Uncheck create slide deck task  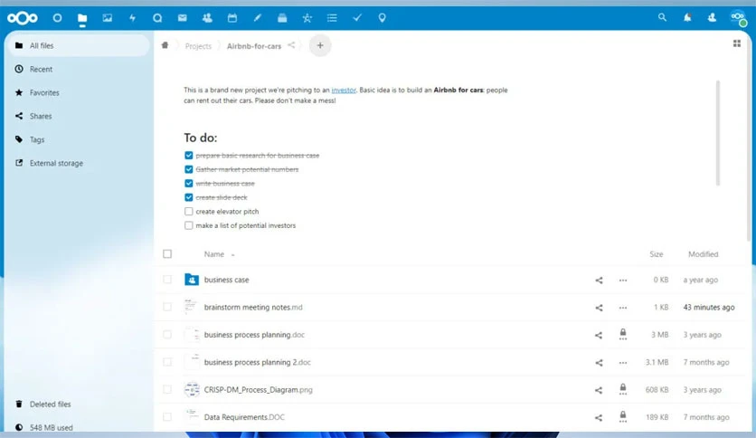click(188, 197)
